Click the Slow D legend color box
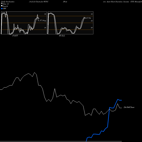This screenshot has width=142, height=142. click(x=2, y=3)
